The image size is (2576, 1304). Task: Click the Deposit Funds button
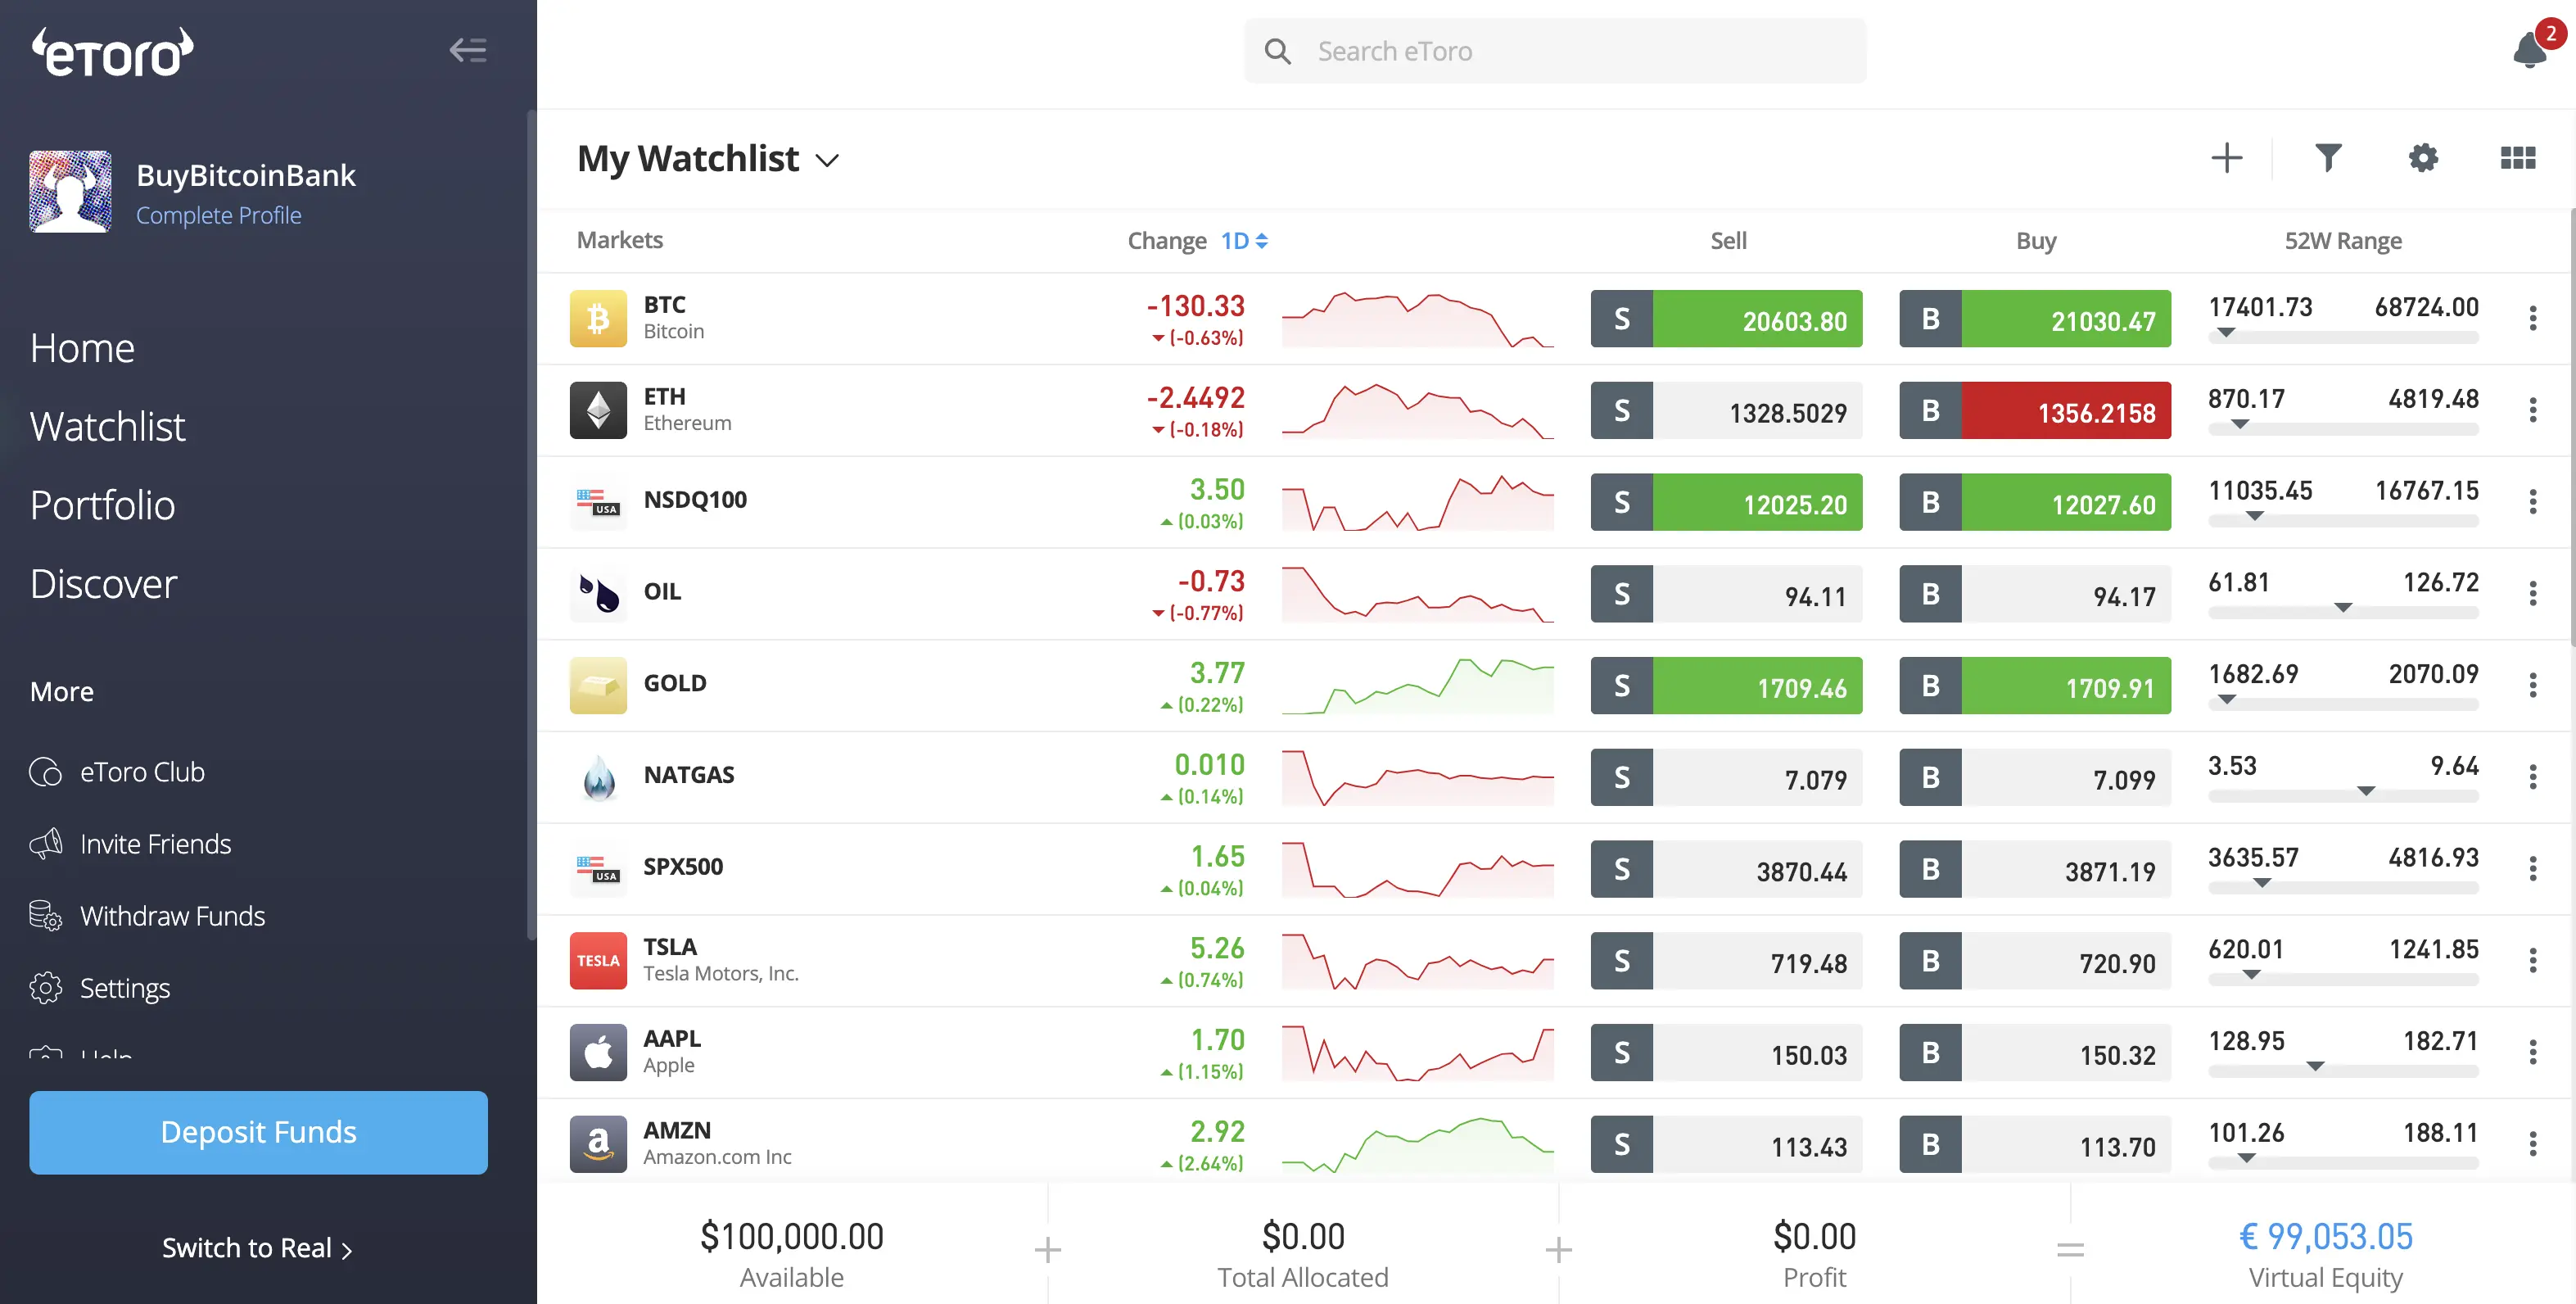(258, 1132)
